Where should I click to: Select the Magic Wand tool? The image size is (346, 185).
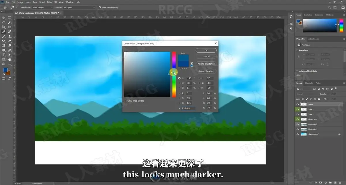pyautogui.click(x=10, y=22)
